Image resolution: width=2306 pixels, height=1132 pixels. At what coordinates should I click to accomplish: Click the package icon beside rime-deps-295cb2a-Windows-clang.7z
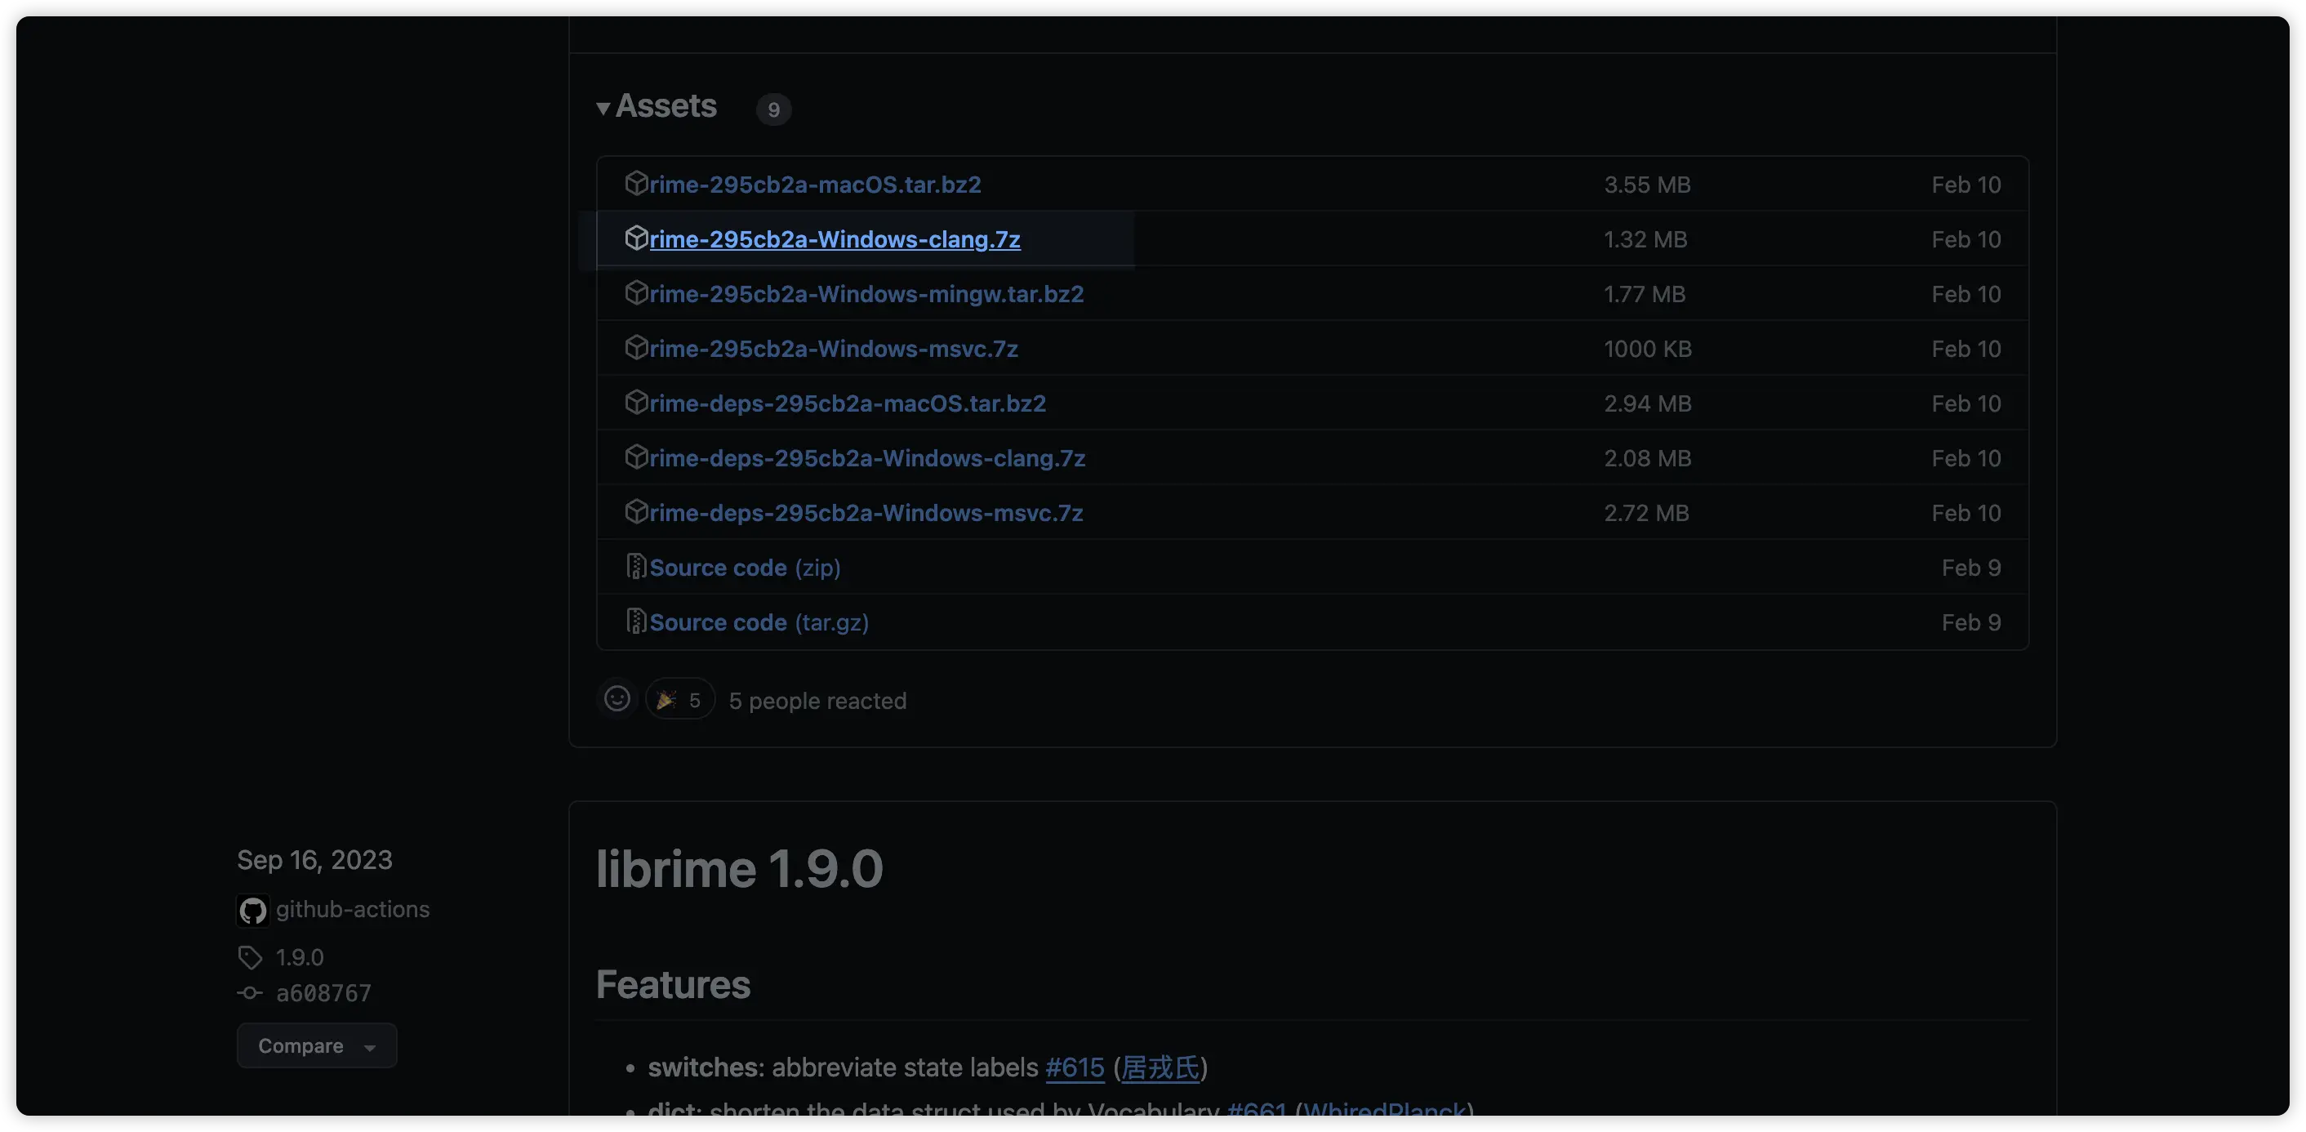pos(635,457)
